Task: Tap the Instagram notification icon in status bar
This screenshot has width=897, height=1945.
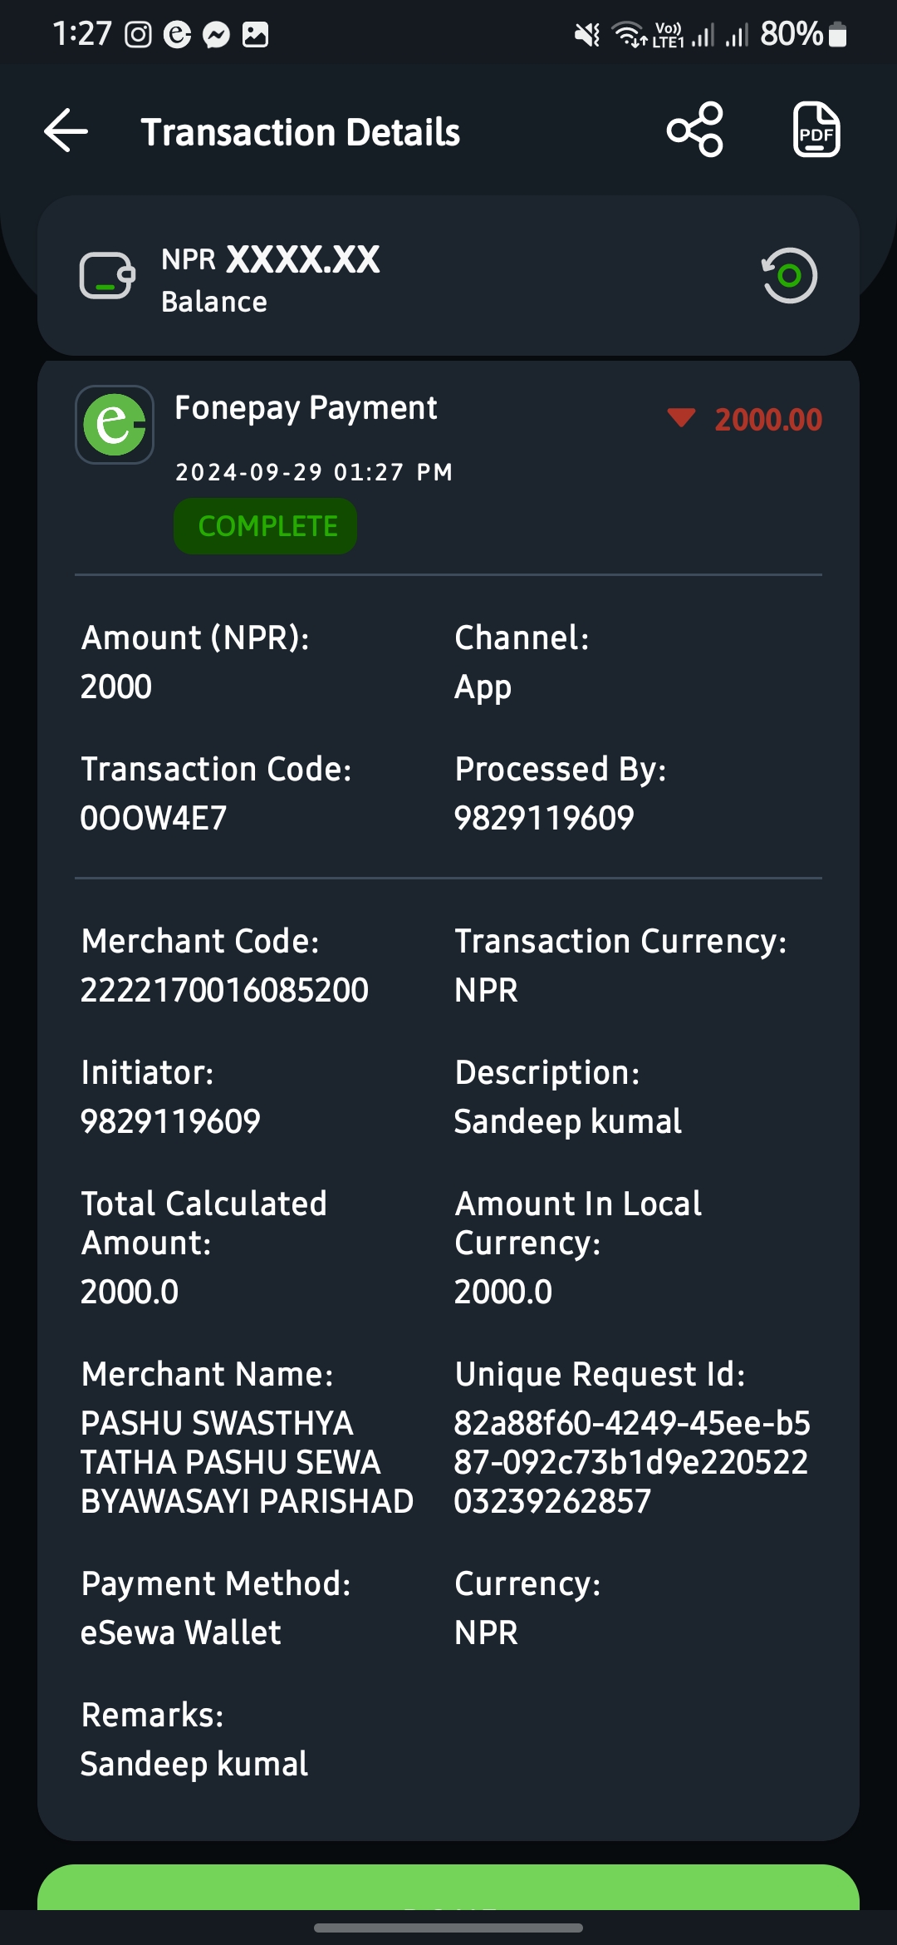Action: click(138, 34)
